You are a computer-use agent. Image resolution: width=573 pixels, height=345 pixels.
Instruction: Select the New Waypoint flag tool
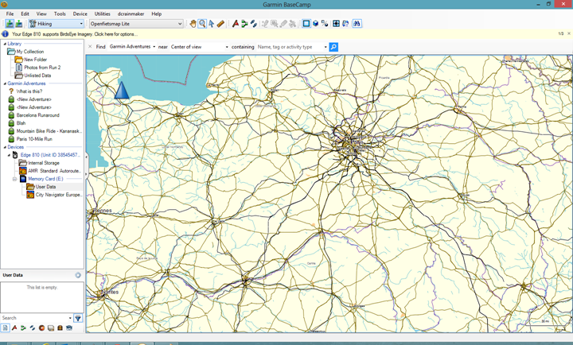236,24
